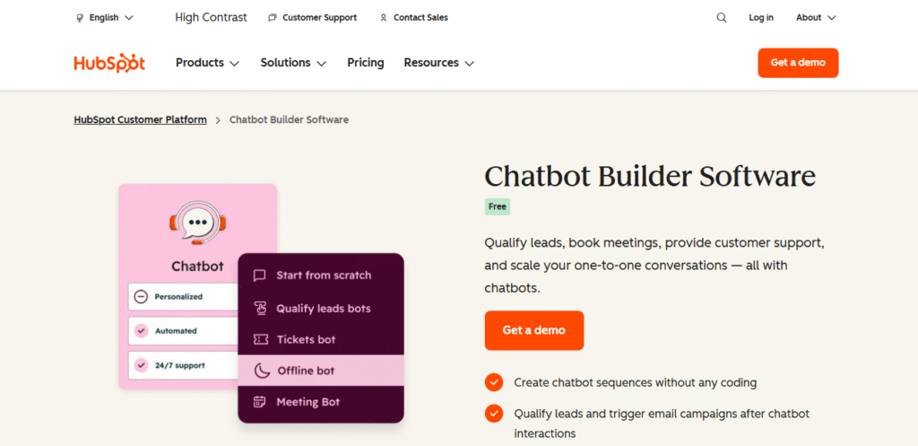Viewport: 918px width, 446px height.
Task: Open the Contact Sales link
Action: [x=413, y=18]
